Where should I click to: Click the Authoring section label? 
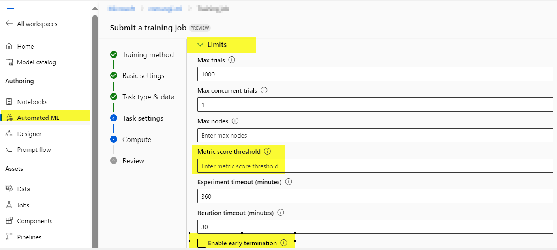tap(19, 81)
